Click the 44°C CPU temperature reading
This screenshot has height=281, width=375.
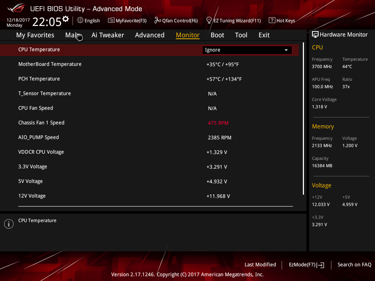[x=347, y=67]
